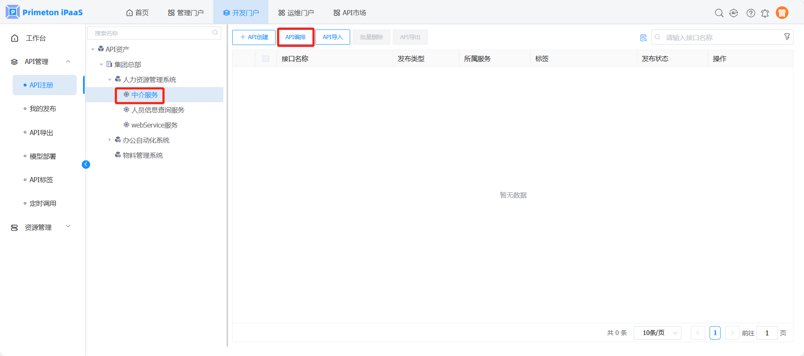Image resolution: width=804 pixels, height=356 pixels.
Task: Select 人员信息查询服务 in the tree
Action: 158,110
